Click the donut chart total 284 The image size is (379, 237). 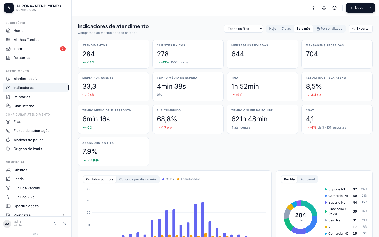(x=301, y=217)
